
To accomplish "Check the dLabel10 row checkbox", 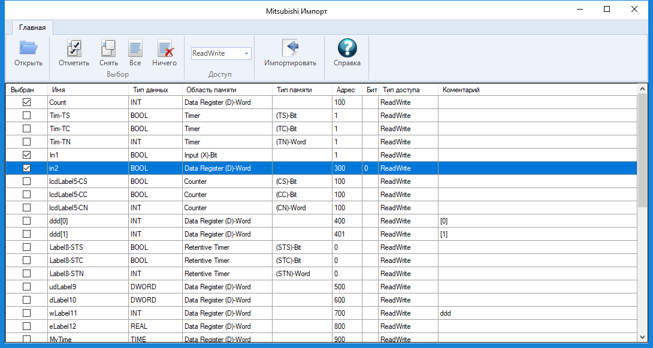I will pos(26,299).
